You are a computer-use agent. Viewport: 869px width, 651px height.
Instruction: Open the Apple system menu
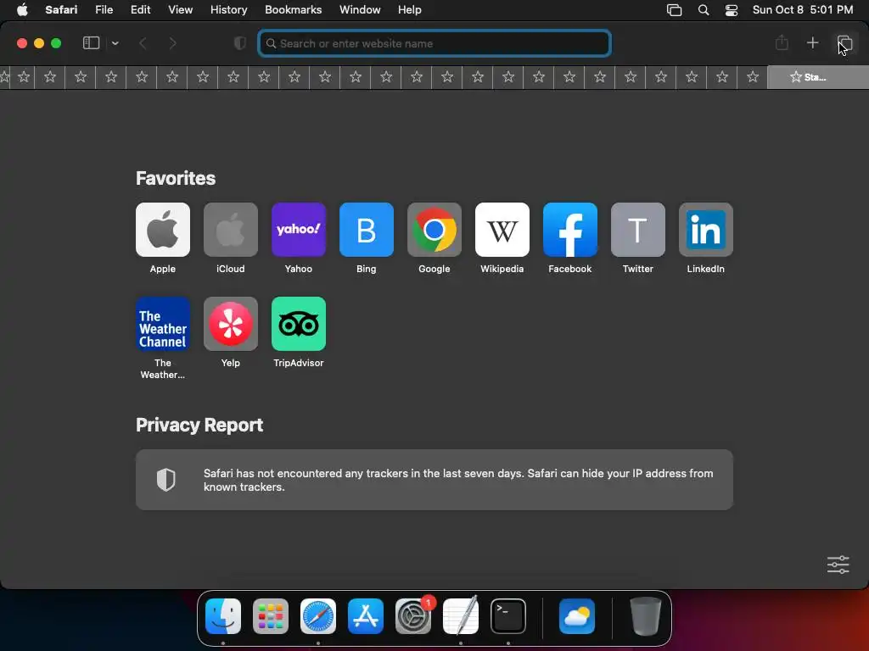coord(22,9)
